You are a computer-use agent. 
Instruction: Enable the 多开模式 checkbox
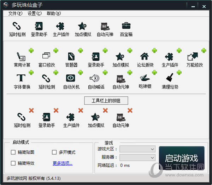click(x=54, y=152)
